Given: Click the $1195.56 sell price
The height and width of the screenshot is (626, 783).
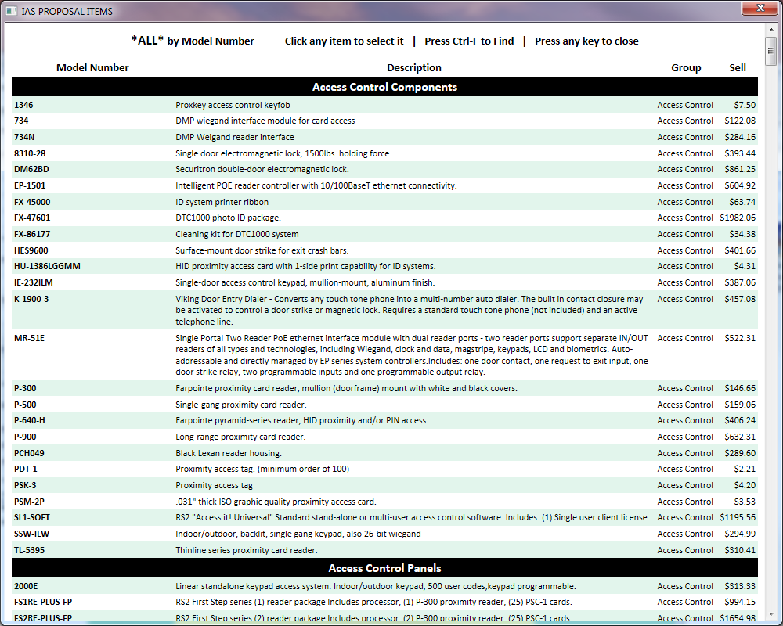Looking at the screenshot, I should pos(738,518).
